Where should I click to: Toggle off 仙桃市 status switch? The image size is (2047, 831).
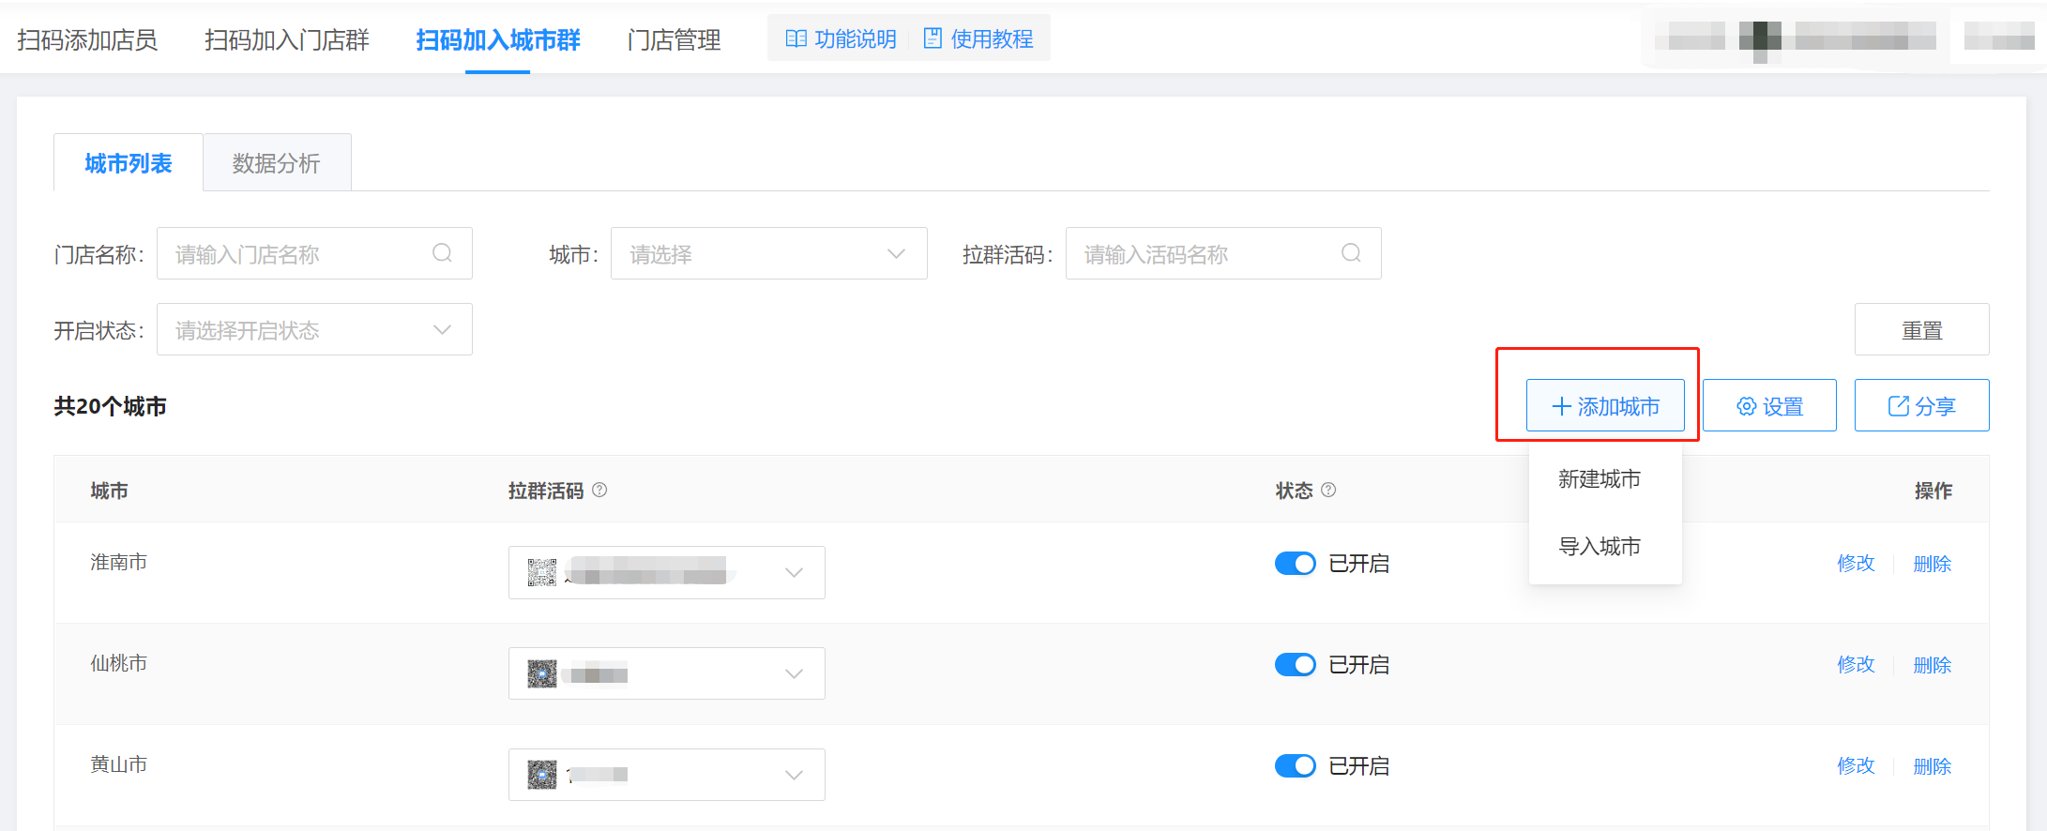(1295, 665)
